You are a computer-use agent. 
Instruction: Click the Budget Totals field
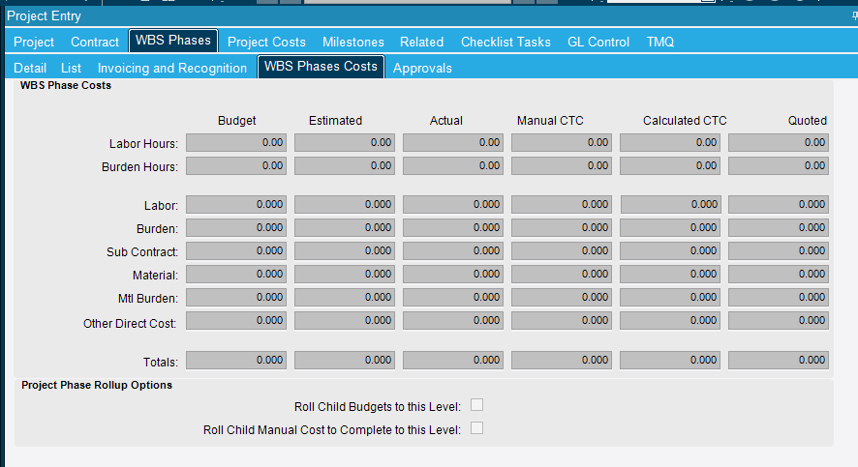pos(236,360)
